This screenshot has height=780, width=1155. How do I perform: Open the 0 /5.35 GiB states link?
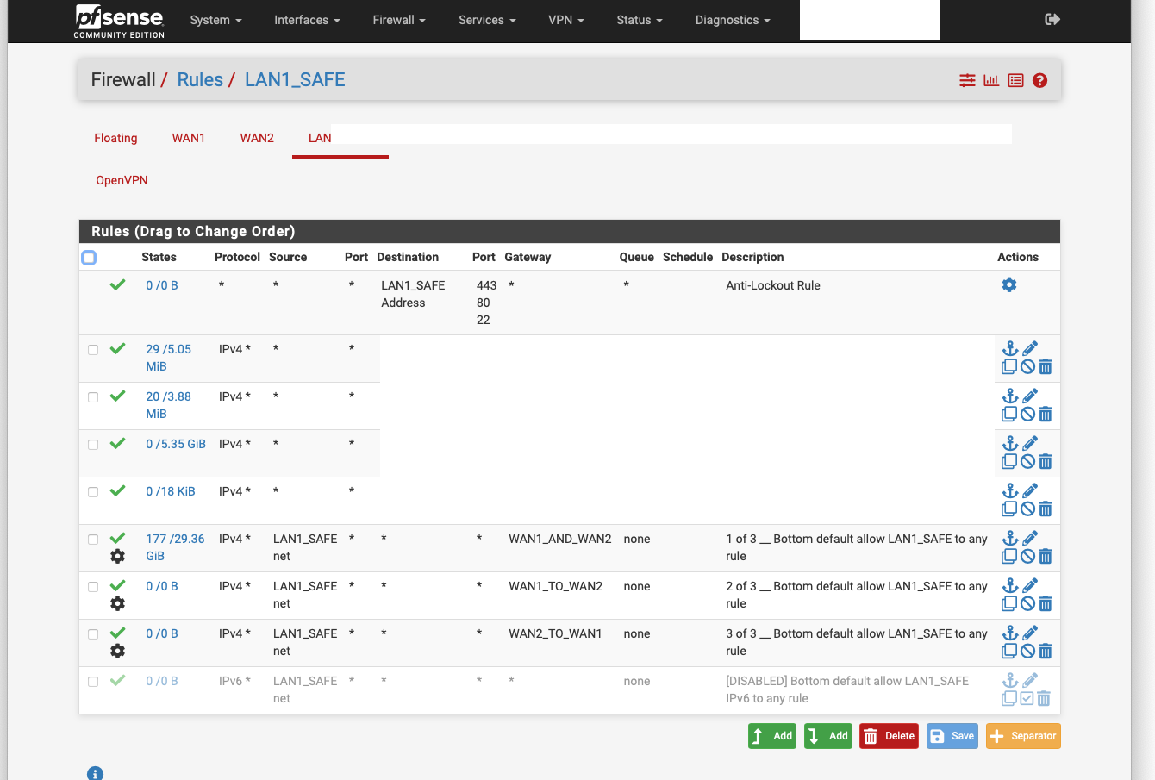tap(176, 444)
